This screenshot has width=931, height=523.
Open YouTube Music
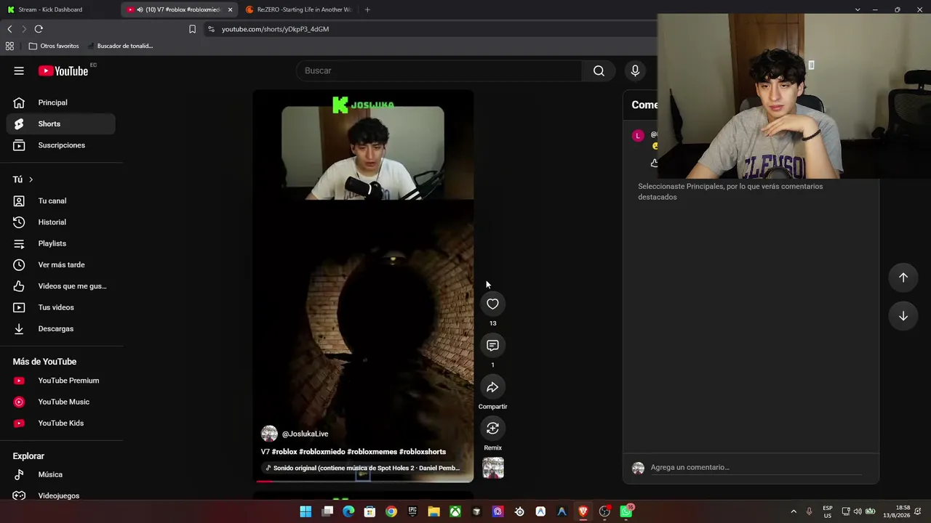click(61, 402)
